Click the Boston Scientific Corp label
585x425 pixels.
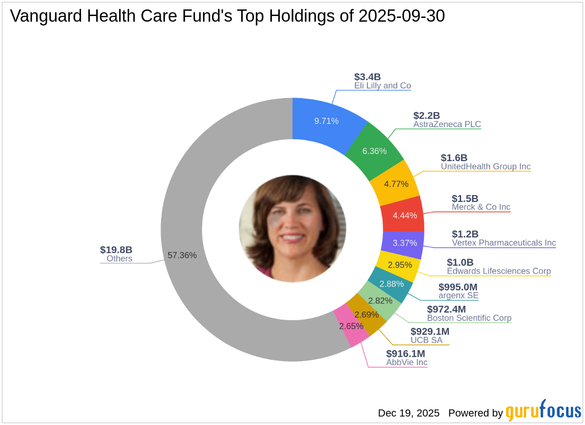[x=469, y=318]
